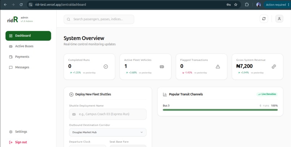Reload the page in the browser
The width and height of the screenshot is (291, 147).
click(21, 5)
